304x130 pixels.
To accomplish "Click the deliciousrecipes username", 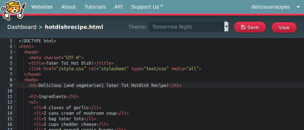I will [x=270, y=7].
